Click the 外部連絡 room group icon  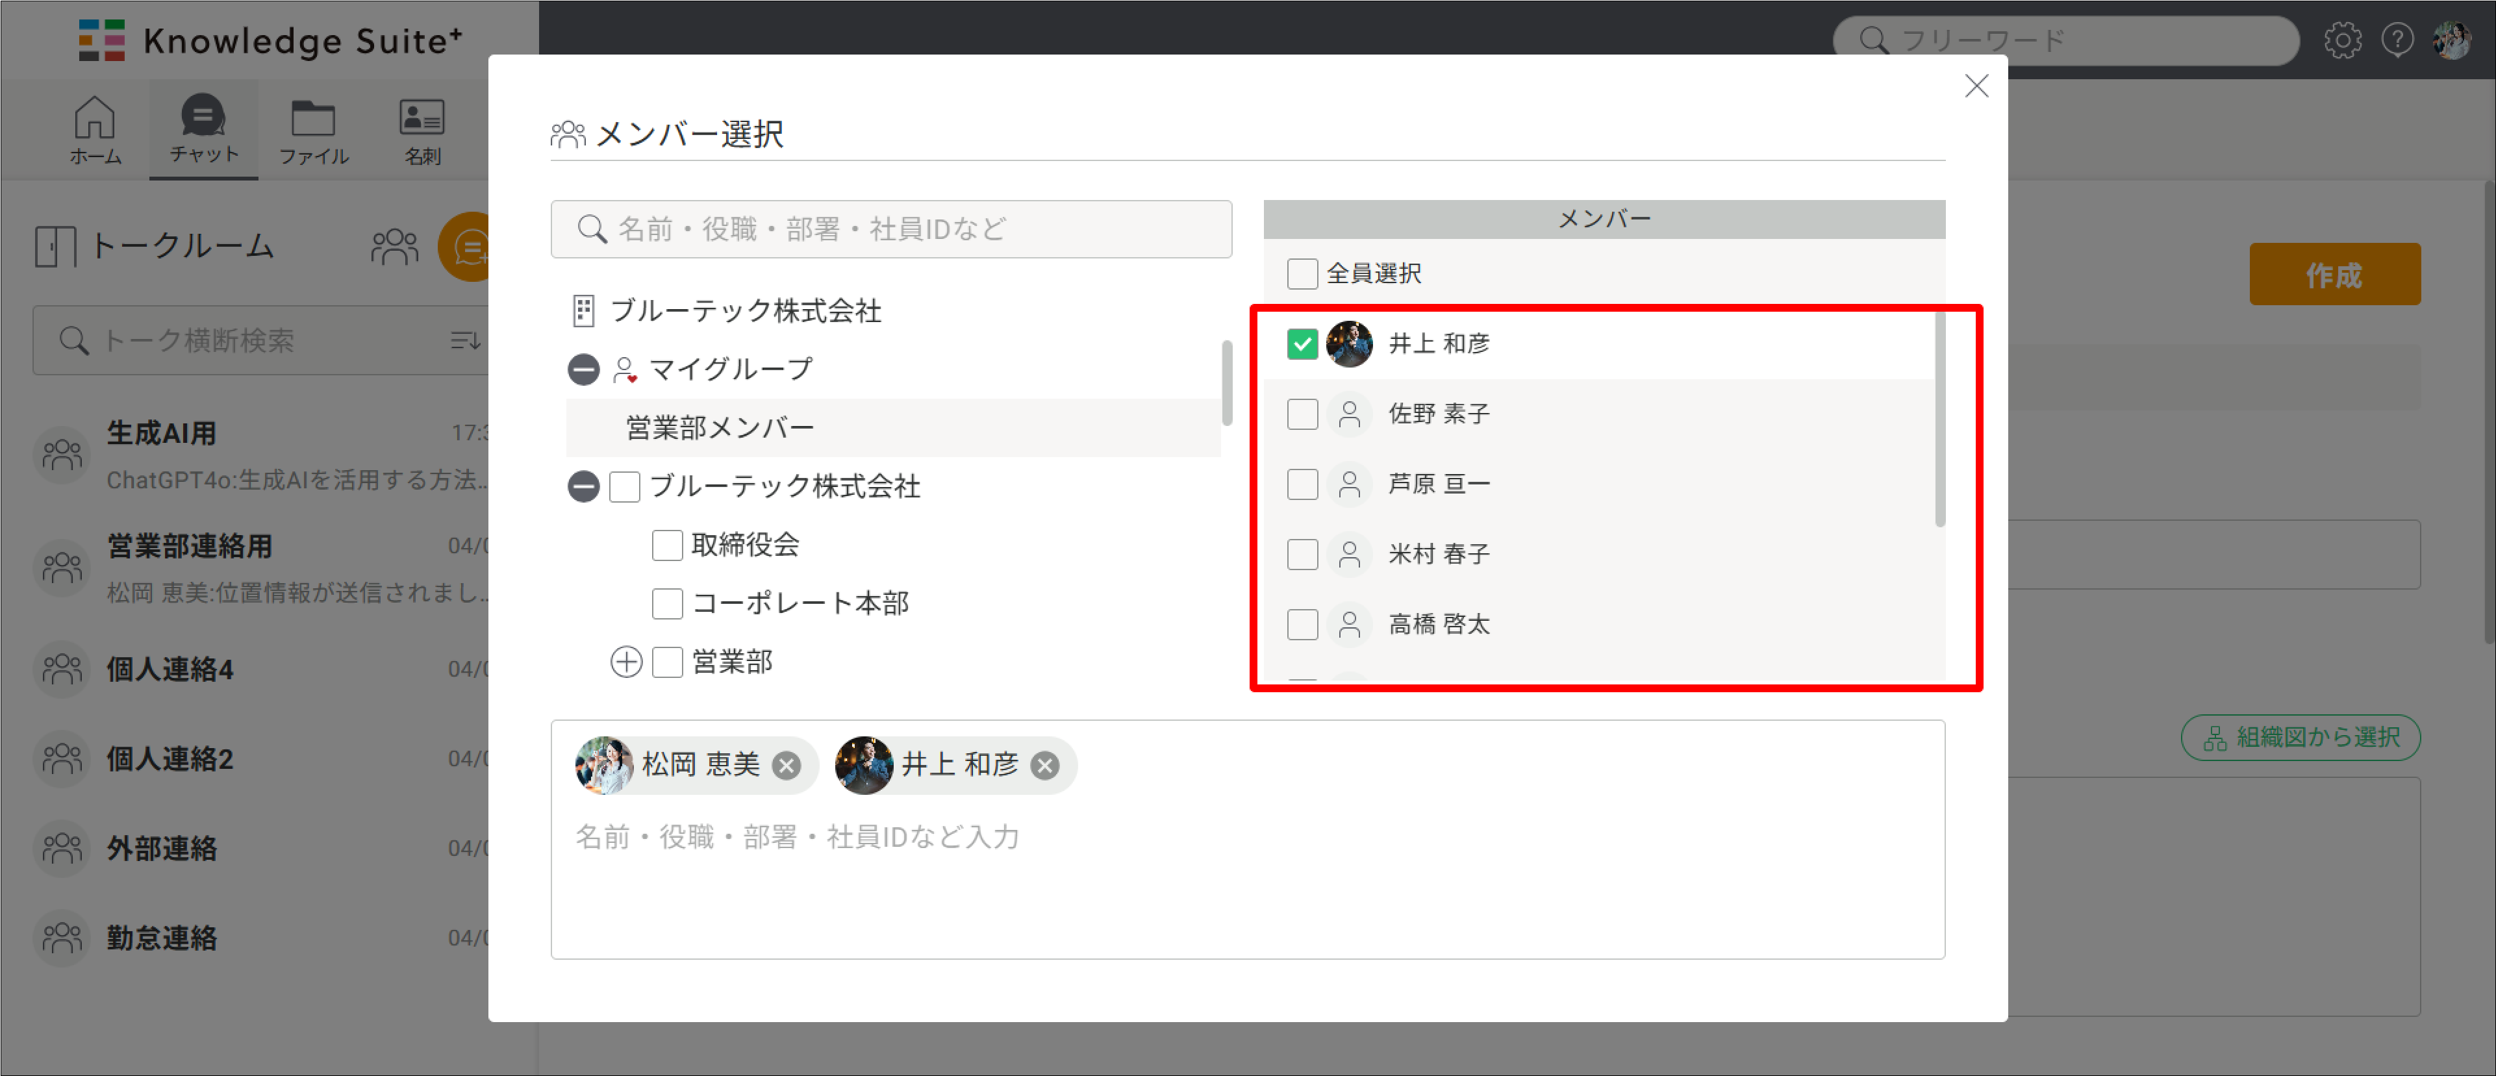[x=62, y=849]
